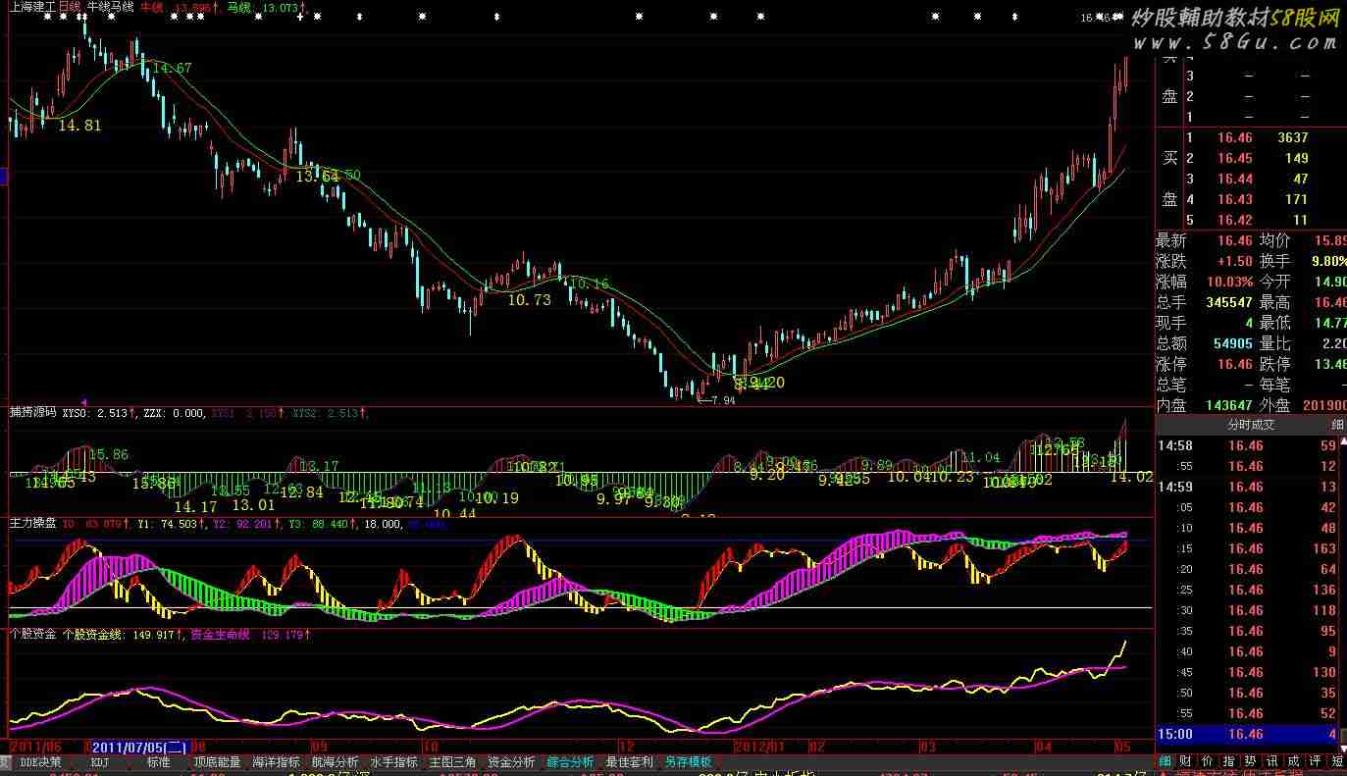Open the 最佳套利 tab
Screen dimensions: 1347x776
click(629, 761)
